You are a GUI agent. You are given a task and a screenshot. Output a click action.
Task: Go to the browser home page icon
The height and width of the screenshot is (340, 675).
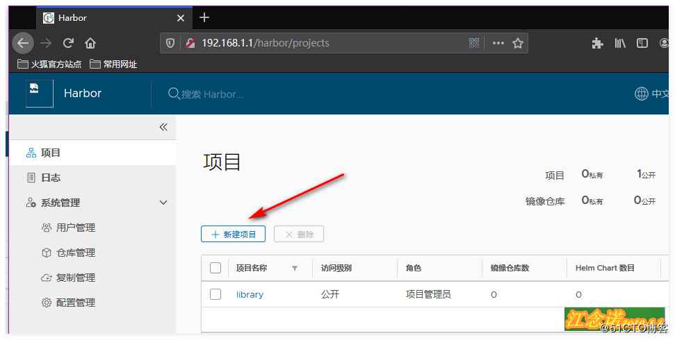[x=90, y=43]
